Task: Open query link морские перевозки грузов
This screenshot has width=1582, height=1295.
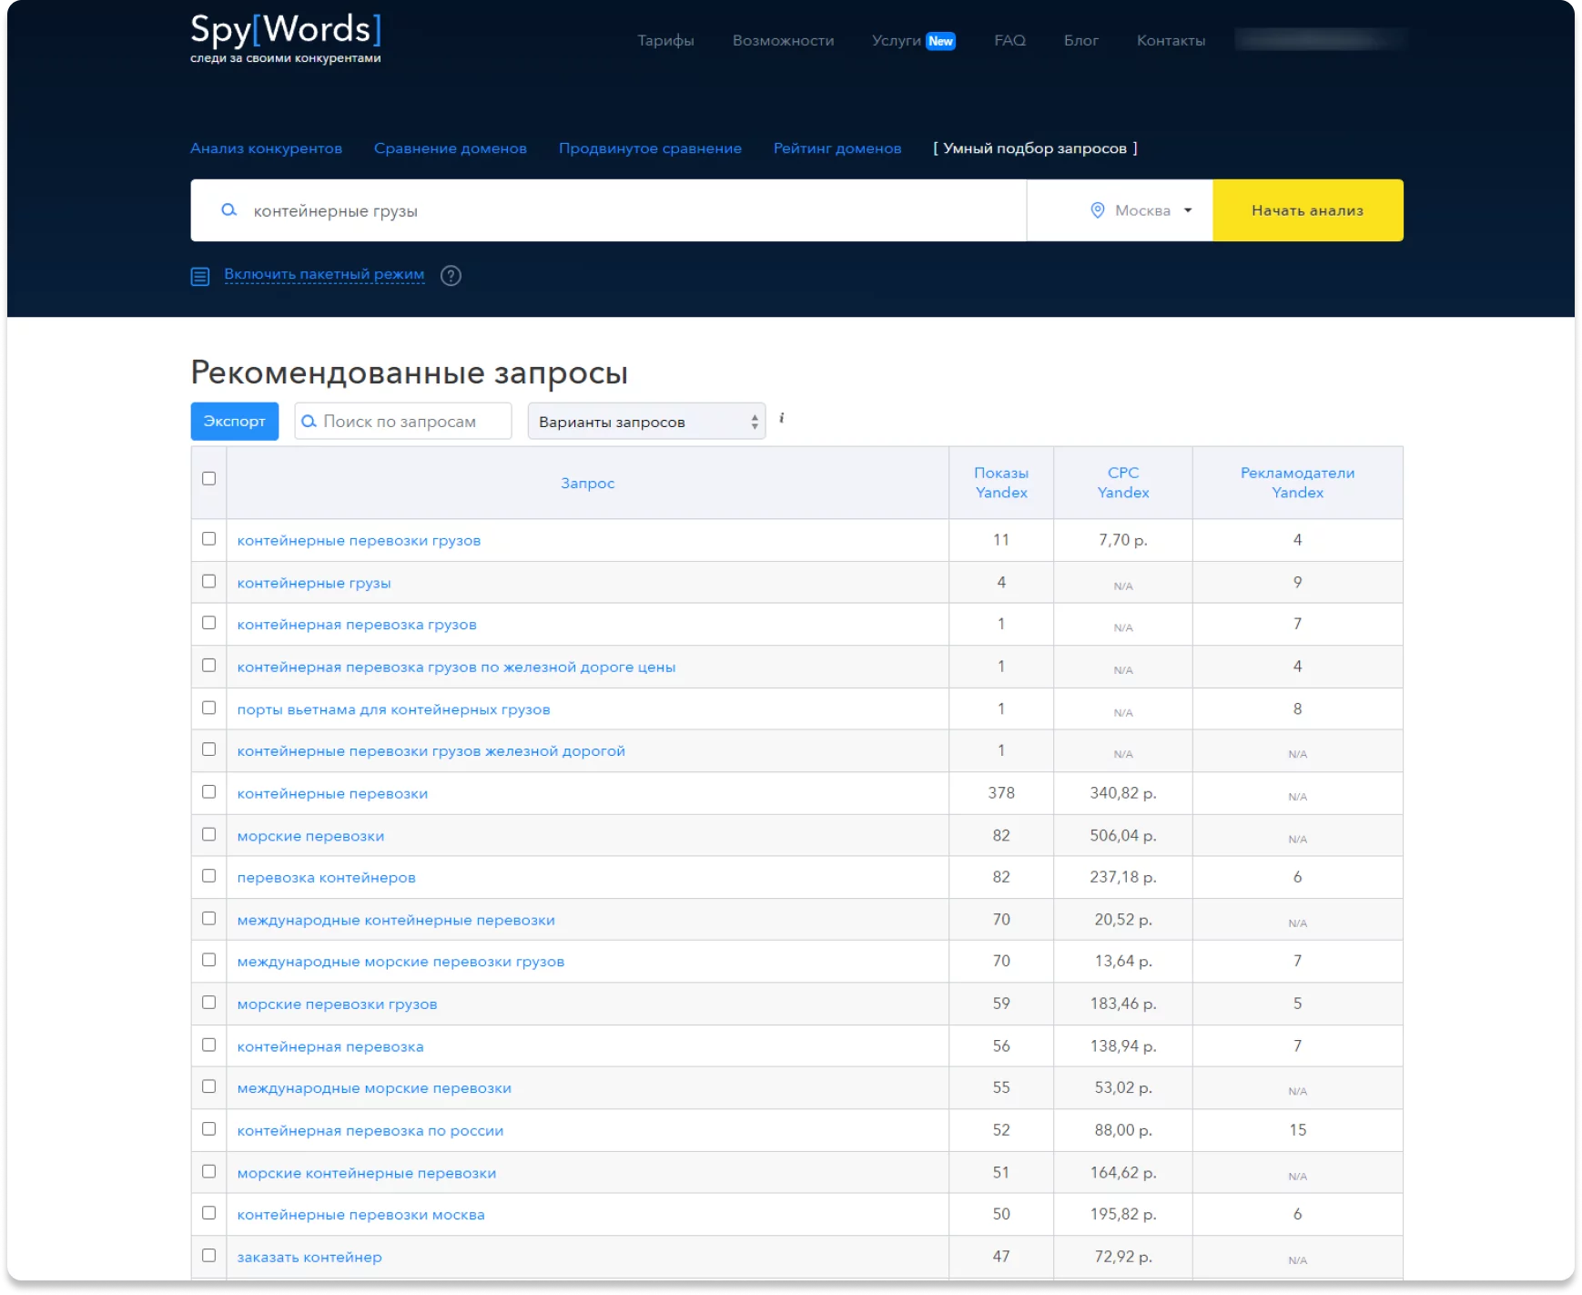Action: (x=337, y=1004)
